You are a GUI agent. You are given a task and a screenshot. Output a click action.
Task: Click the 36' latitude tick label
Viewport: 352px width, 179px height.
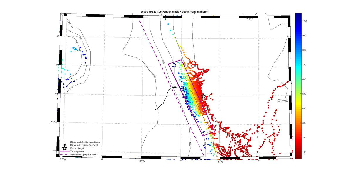pos(58,36)
